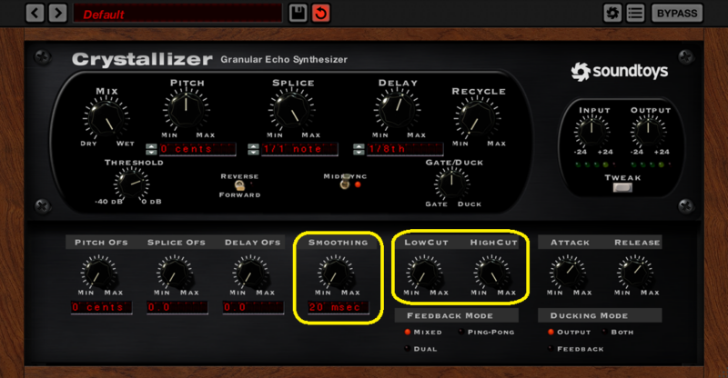Click the Attack knob
This screenshot has height=378, width=728.
(x=568, y=273)
